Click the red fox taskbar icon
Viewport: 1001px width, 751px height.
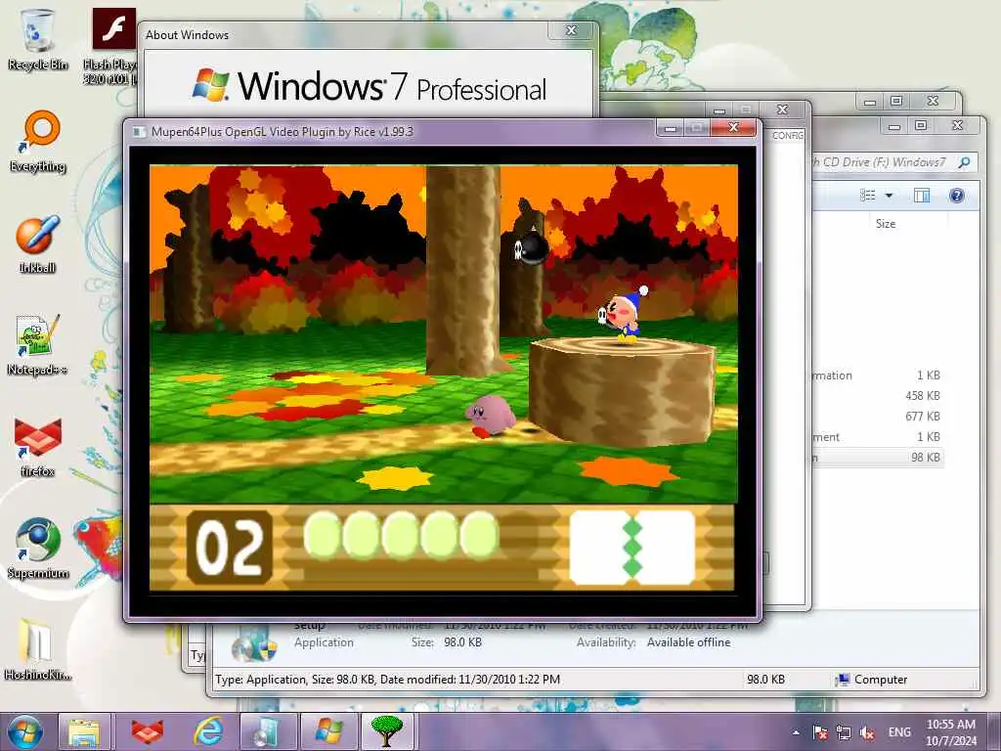click(x=147, y=731)
